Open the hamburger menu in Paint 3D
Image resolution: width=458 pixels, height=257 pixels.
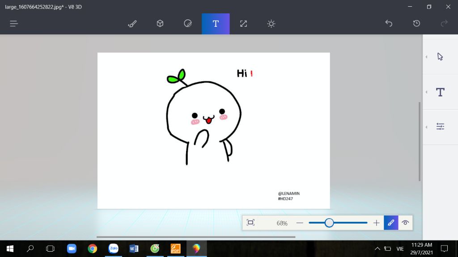[x=14, y=24]
